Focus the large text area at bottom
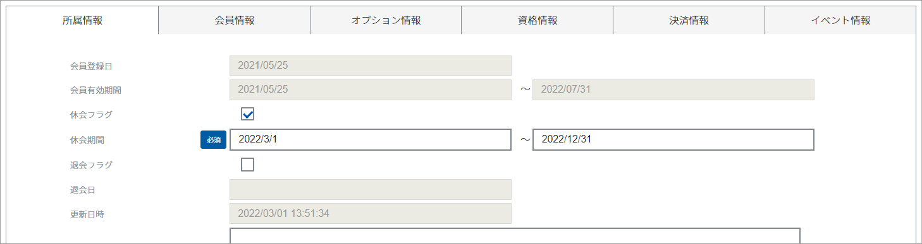Viewport: 922px width, 244px height. 515,236
